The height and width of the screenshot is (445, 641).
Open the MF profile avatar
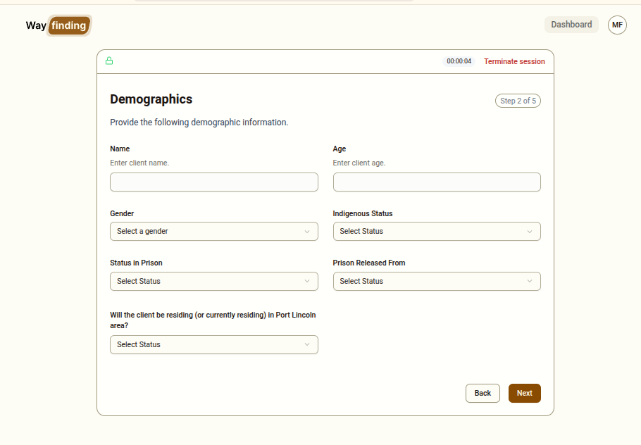tap(617, 25)
